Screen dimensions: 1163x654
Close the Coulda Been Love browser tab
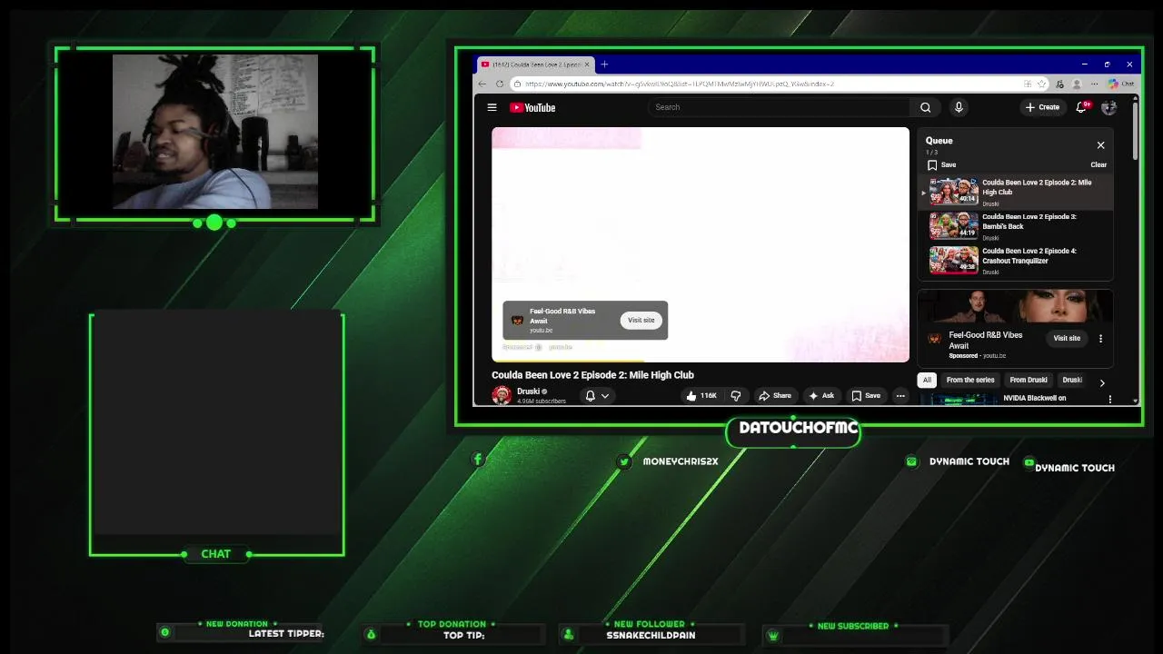587,64
